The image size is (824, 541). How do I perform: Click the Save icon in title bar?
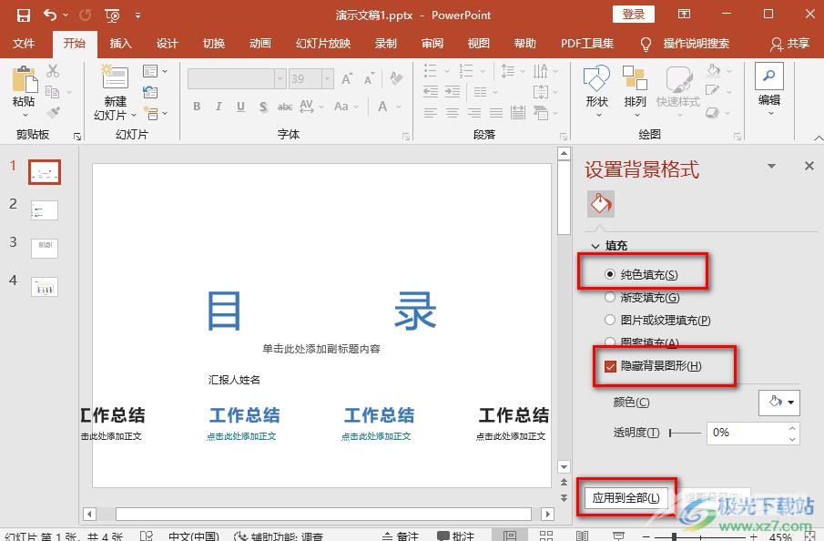pos(23,15)
